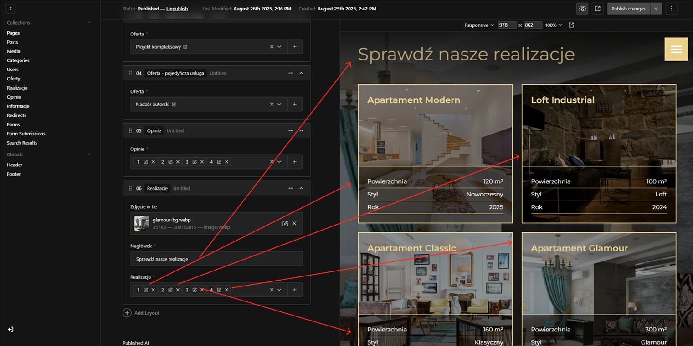Go to Media collection
693x346 pixels.
tap(14, 51)
